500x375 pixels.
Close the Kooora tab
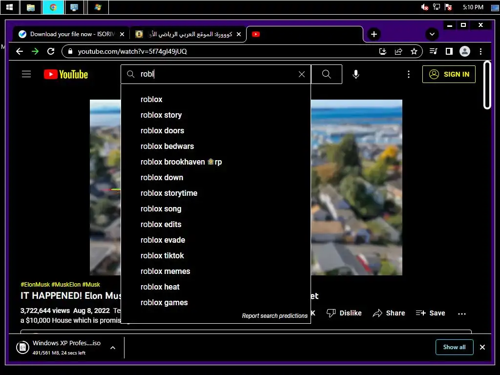(238, 34)
